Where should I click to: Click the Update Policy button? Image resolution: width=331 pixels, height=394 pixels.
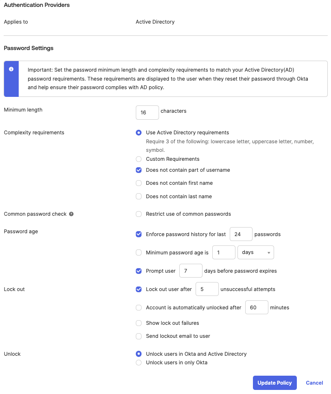[x=275, y=383]
